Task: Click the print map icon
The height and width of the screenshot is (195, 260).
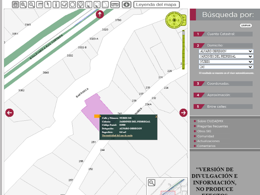Action: [x=115, y=5]
